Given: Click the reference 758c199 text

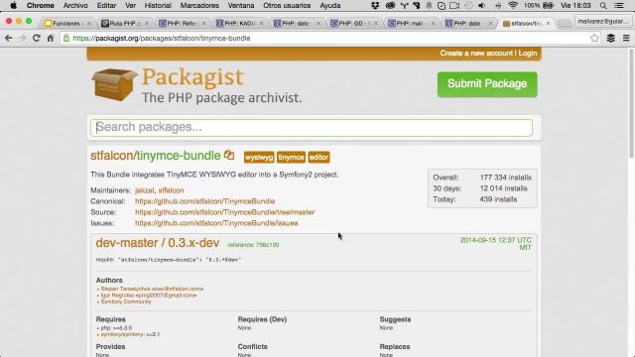Looking at the screenshot, I should [253, 245].
